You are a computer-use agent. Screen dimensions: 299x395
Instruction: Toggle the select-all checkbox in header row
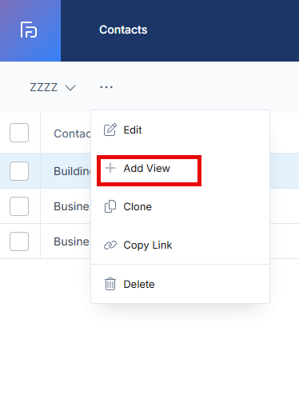click(x=19, y=133)
